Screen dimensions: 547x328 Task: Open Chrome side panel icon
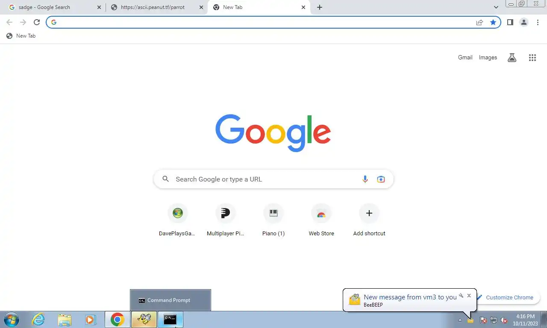click(510, 22)
